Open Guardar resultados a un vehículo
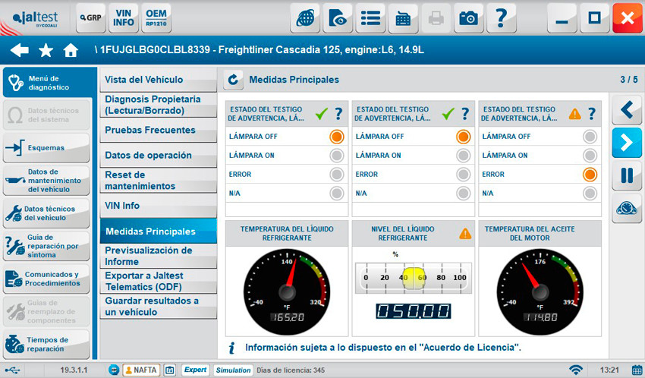 tap(159, 307)
